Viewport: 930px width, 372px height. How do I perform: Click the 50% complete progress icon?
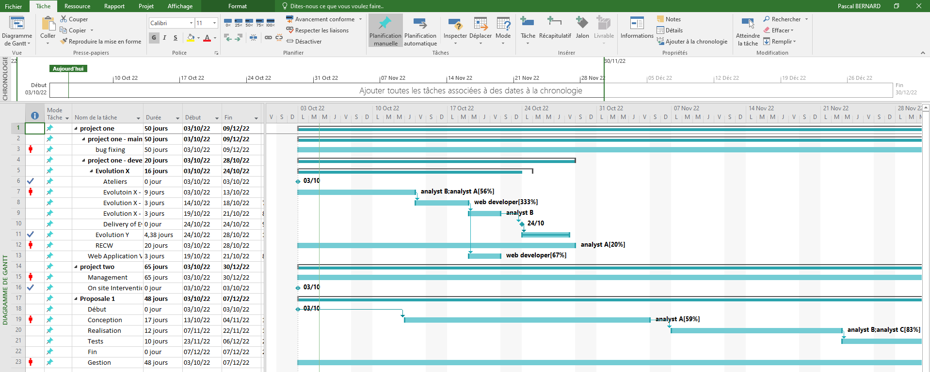coord(249,23)
